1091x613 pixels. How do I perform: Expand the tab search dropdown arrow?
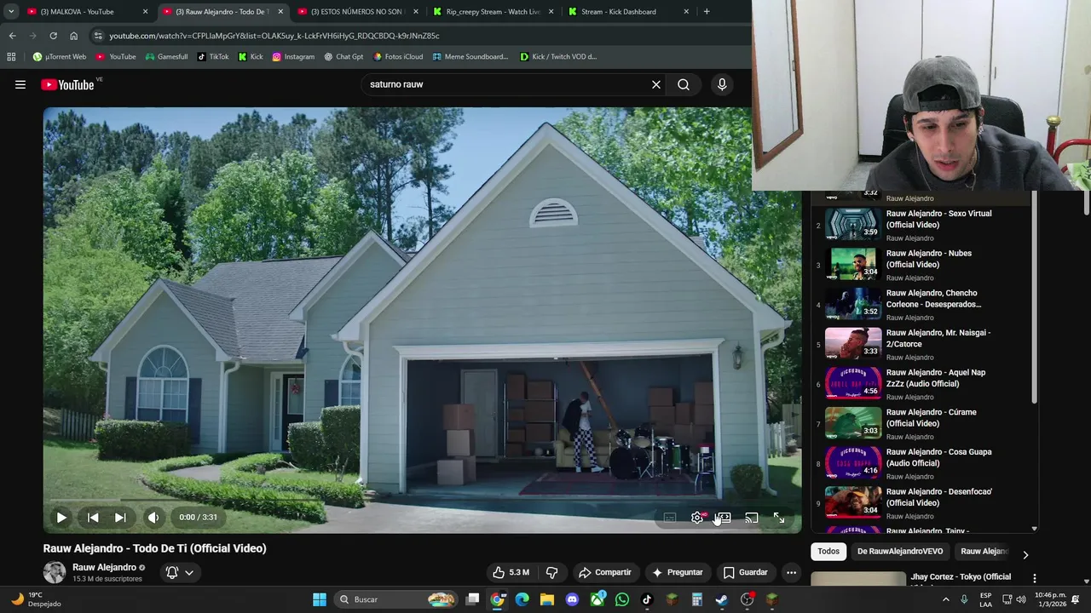[11, 12]
